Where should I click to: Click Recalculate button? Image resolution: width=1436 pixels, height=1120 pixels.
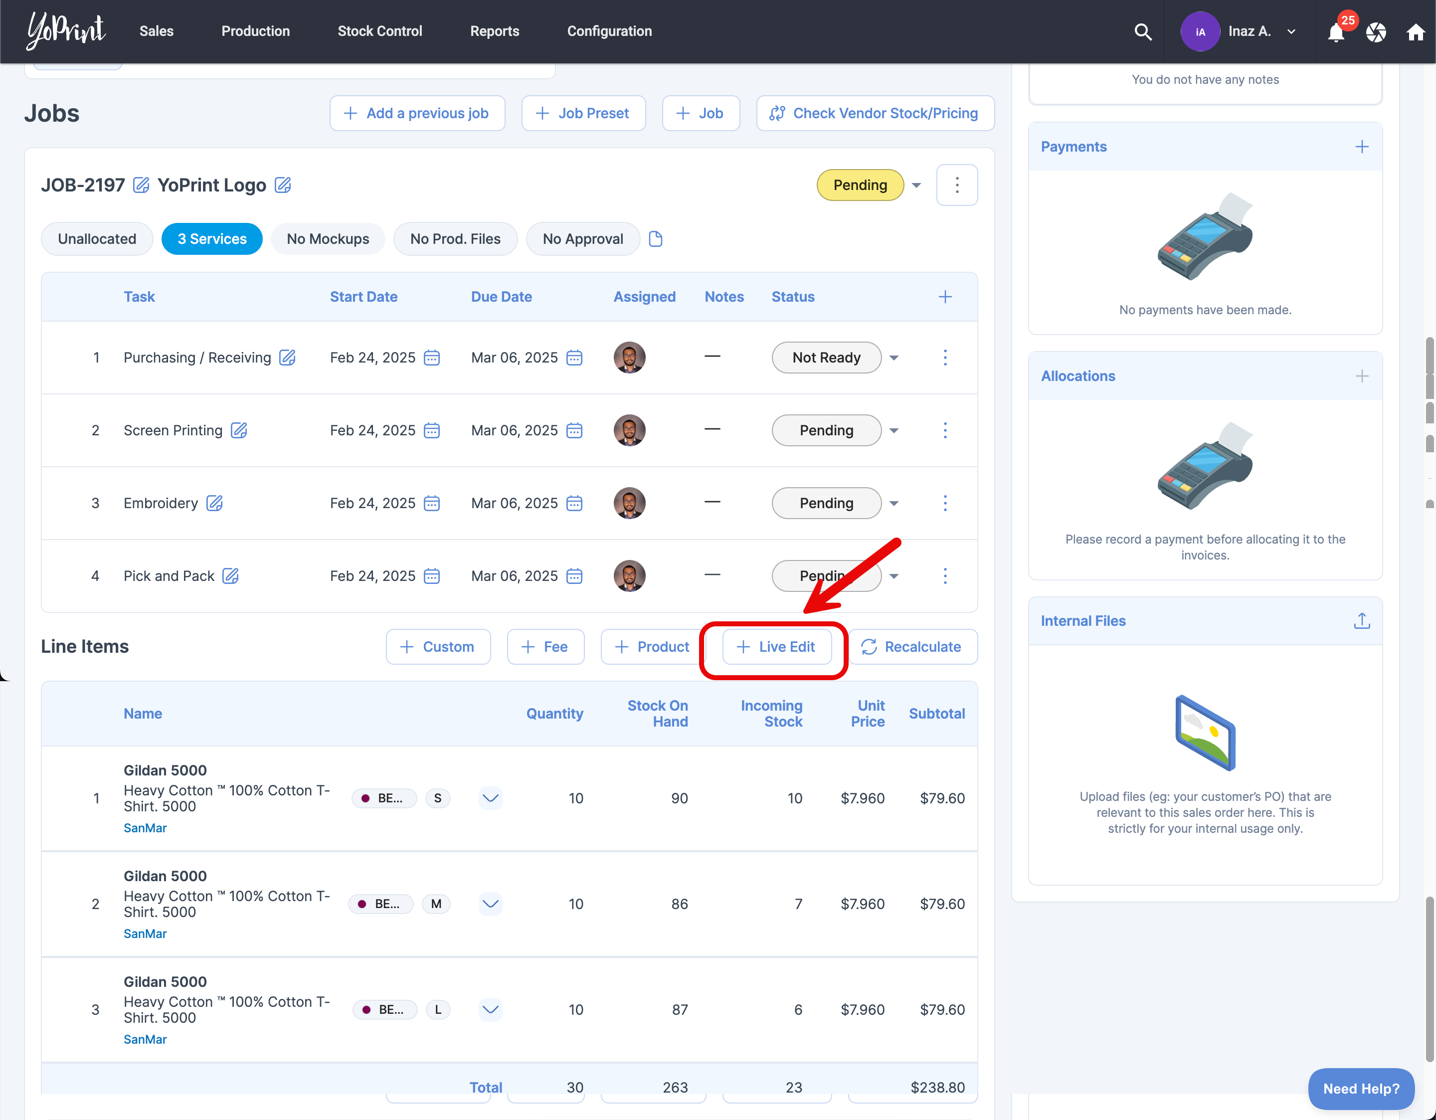[x=912, y=646]
